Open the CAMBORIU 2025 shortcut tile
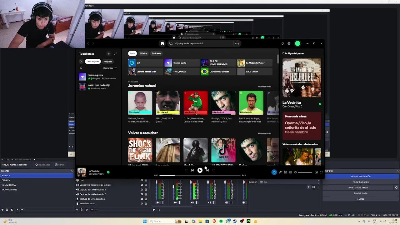Screen dimensions: 400x225 [218, 72]
